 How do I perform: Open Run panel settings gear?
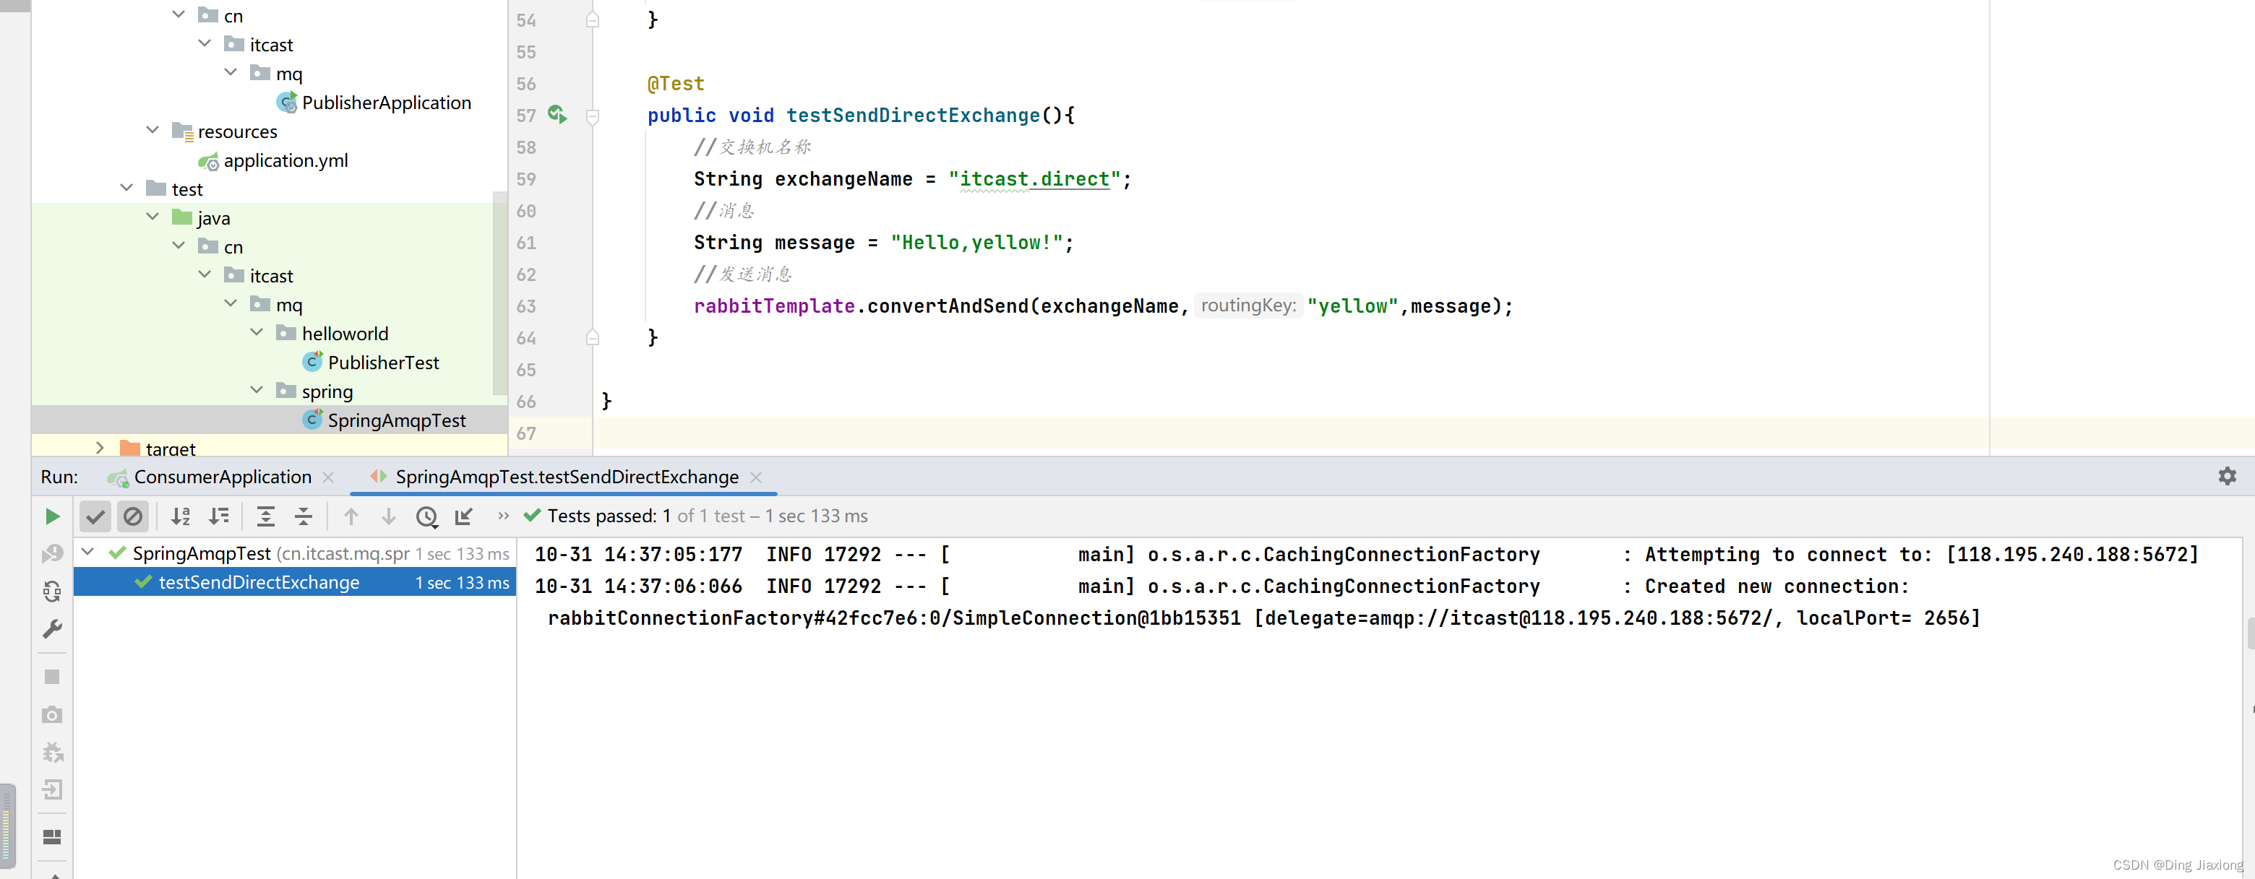tap(2227, 476)
